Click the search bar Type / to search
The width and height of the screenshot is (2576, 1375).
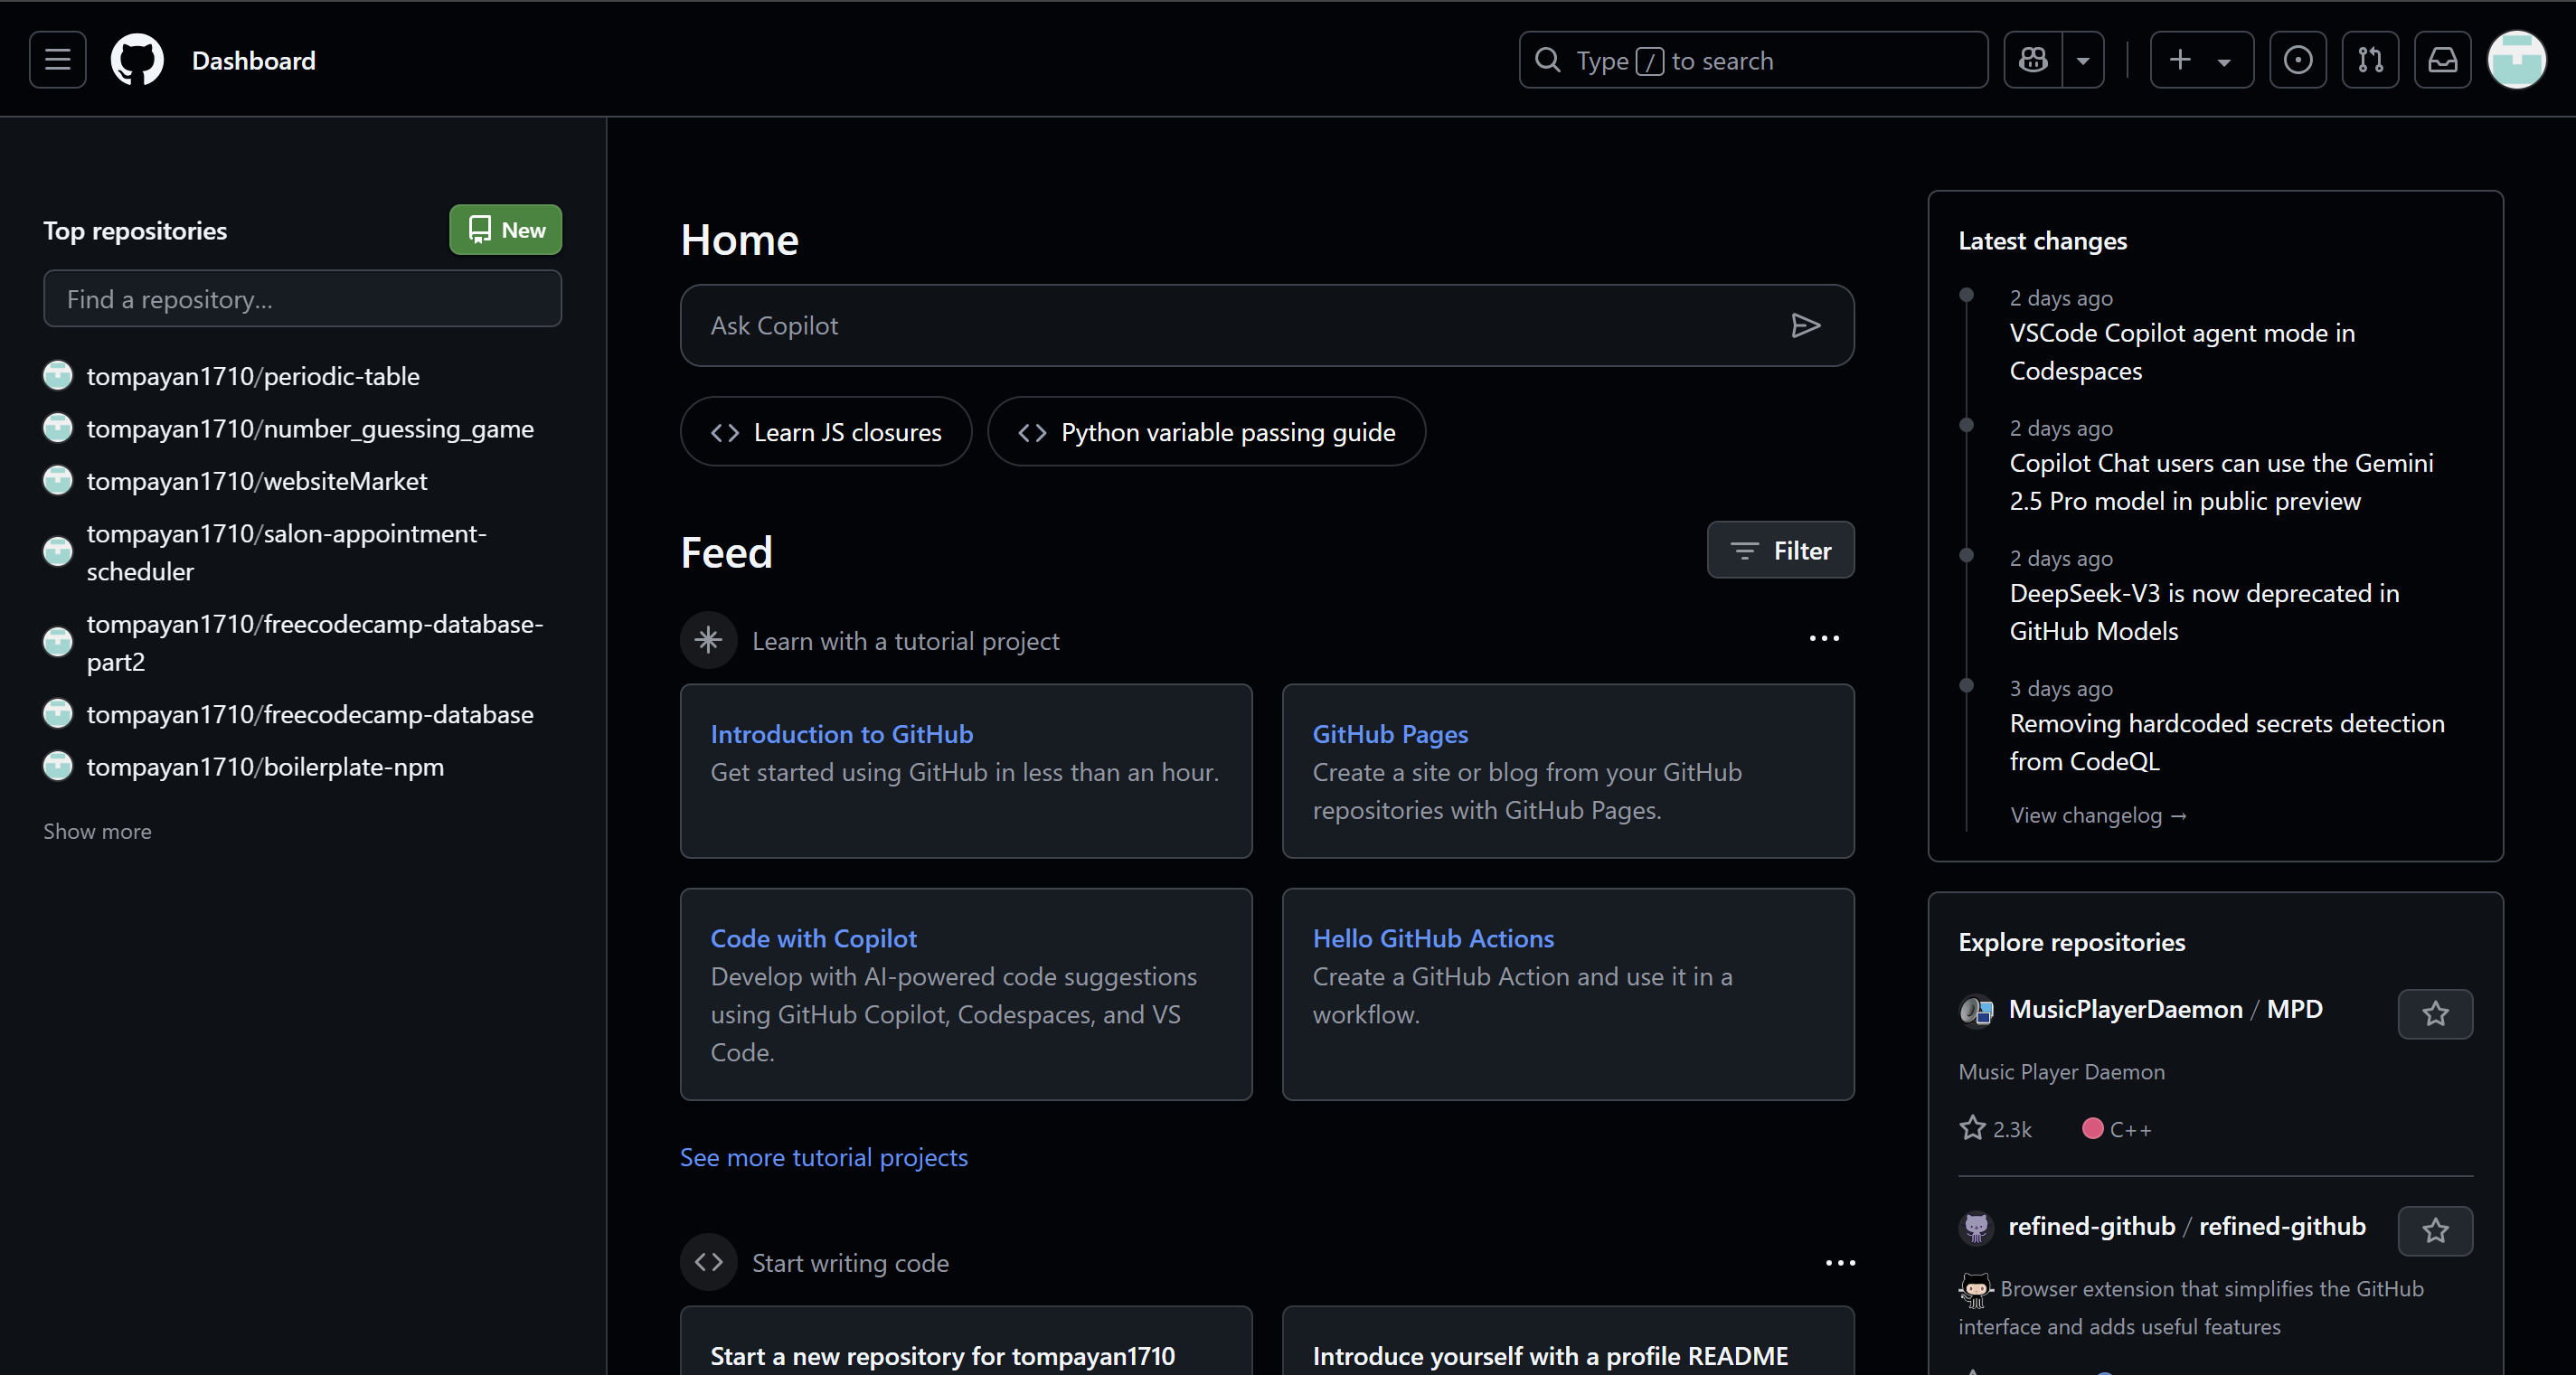[x=1753, y=60]
